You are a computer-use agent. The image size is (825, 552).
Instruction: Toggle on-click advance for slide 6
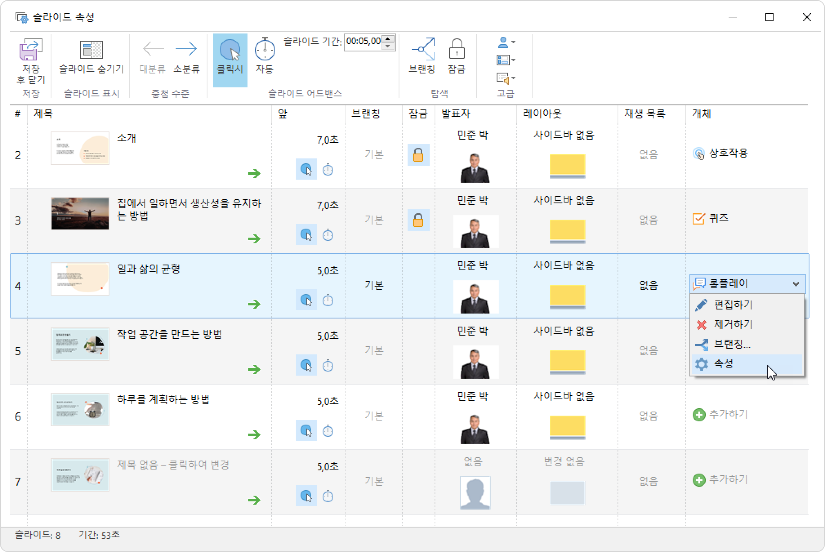coord(306,431)
